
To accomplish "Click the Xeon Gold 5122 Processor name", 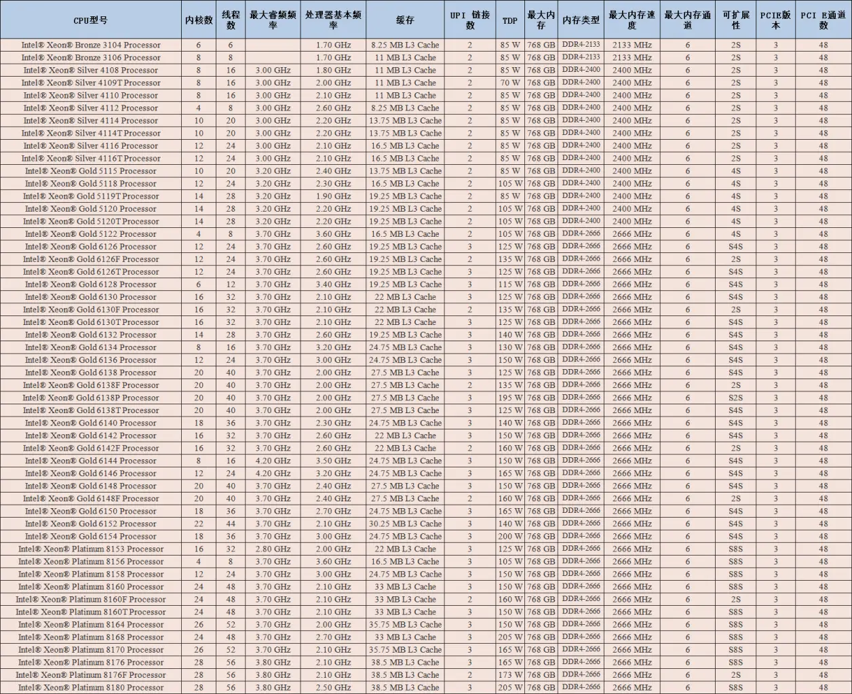I will click(91, 234).
